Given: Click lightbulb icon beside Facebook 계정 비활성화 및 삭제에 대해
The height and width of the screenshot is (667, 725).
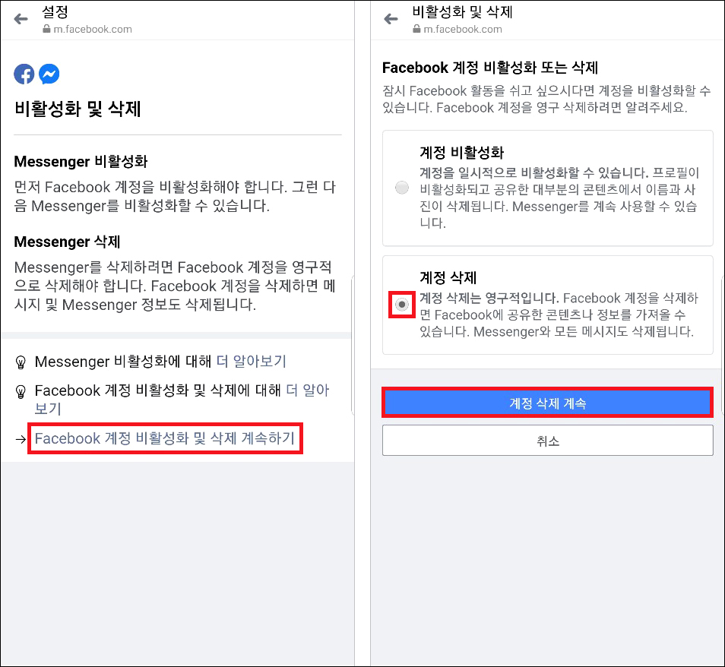Looking at the screenshot, I should (x=21, y=391).
